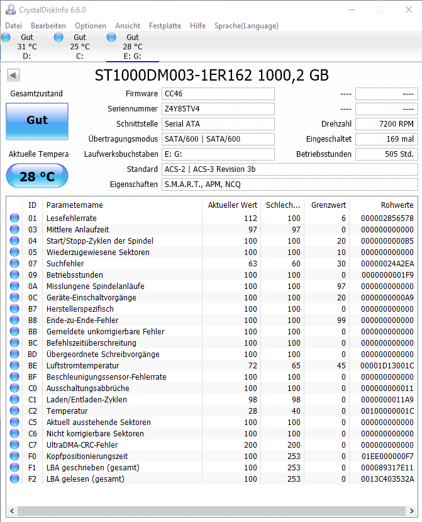Open the Ansicht menu
Viewport: 422px width, 522px height.
pyautogui.click(x=128, y=26)
